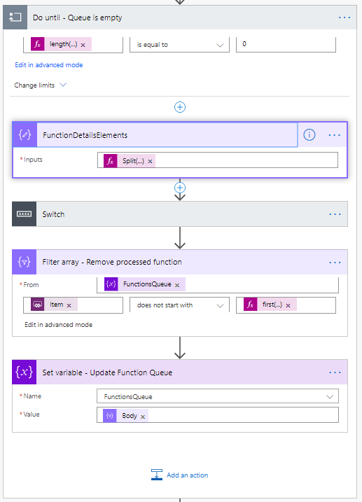
Task: Open 'does not start with' operator dropdown
Action: [179, 305]
